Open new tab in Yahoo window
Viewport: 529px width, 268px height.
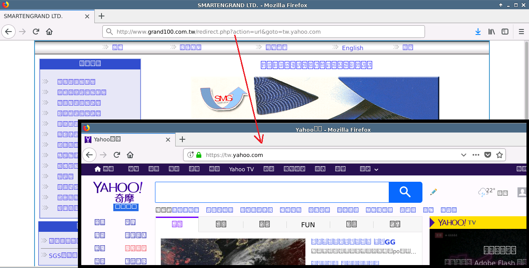[182, 139]
